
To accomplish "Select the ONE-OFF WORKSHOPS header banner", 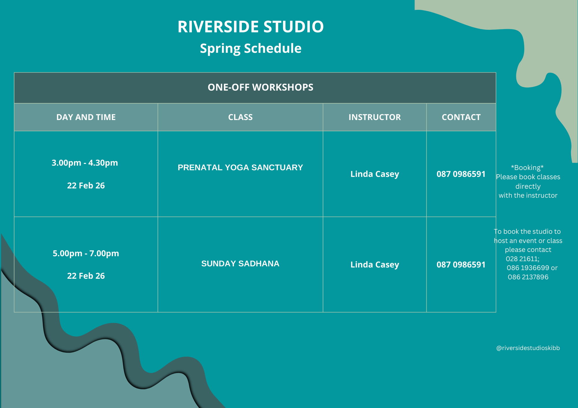I will click(260, 87).
